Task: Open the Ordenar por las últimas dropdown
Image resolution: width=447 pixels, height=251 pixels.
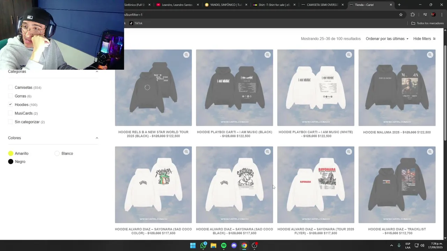Action: 387,39
